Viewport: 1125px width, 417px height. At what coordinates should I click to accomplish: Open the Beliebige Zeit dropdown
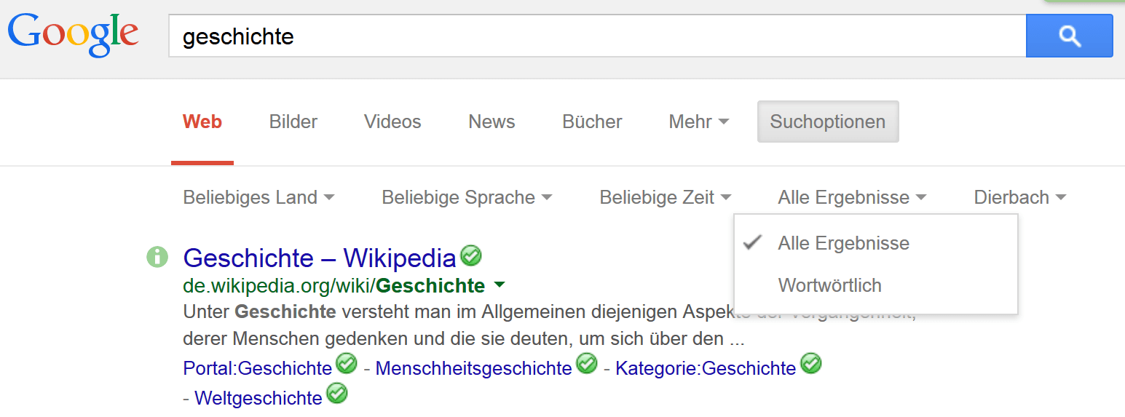pos(665,197)
